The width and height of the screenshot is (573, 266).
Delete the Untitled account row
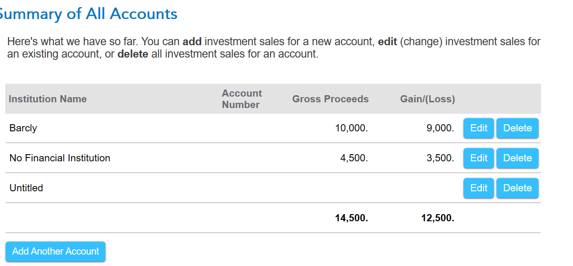click(517, 188)
